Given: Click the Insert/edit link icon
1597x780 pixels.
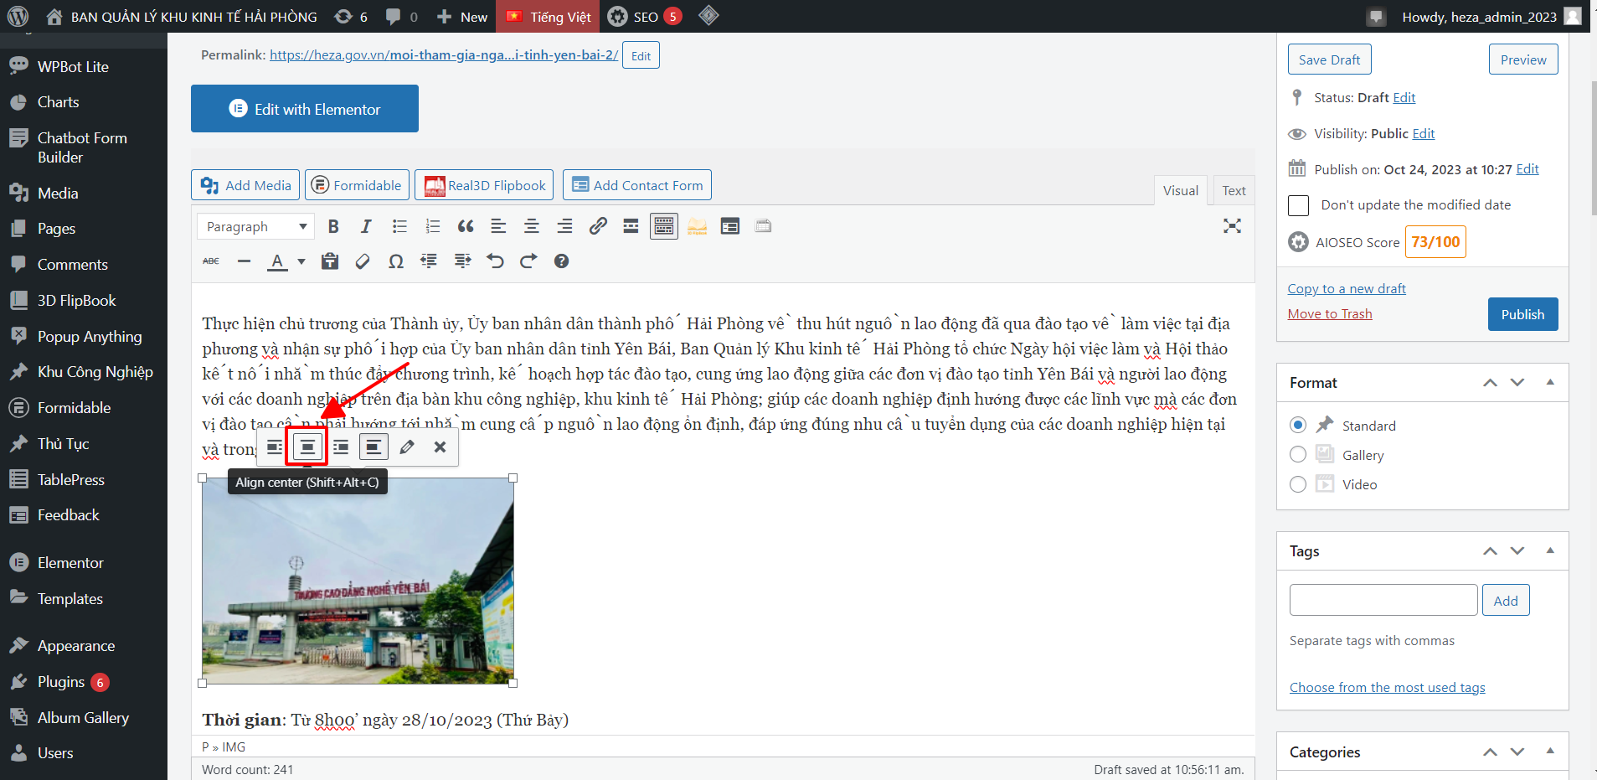Looking at the screenshot, I should pos(598,226).
